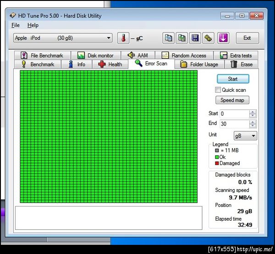Click the purple down-arrow toolbar icon
The image size is (275, 254).
coord(223,38)
